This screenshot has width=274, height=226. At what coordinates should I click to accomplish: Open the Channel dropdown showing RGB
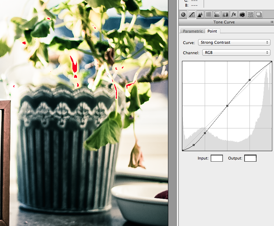pyautogui.click(x=236, y=52)
